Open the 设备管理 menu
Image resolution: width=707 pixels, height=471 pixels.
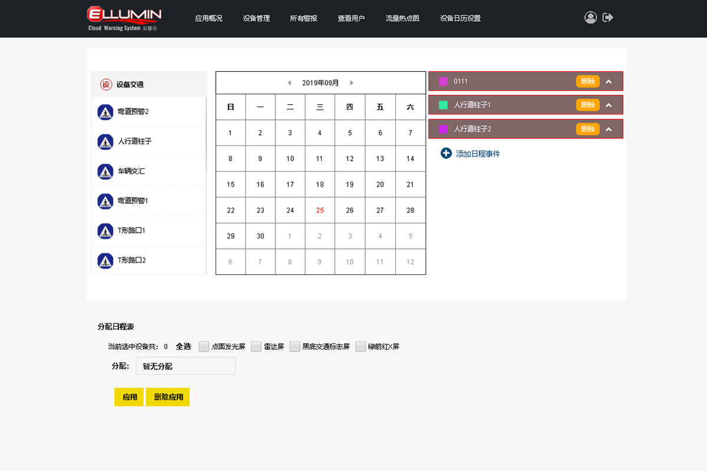pos(256,18)
